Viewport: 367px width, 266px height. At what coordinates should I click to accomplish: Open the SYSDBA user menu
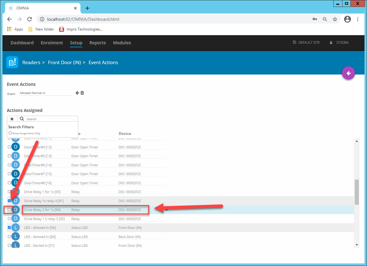339,42
